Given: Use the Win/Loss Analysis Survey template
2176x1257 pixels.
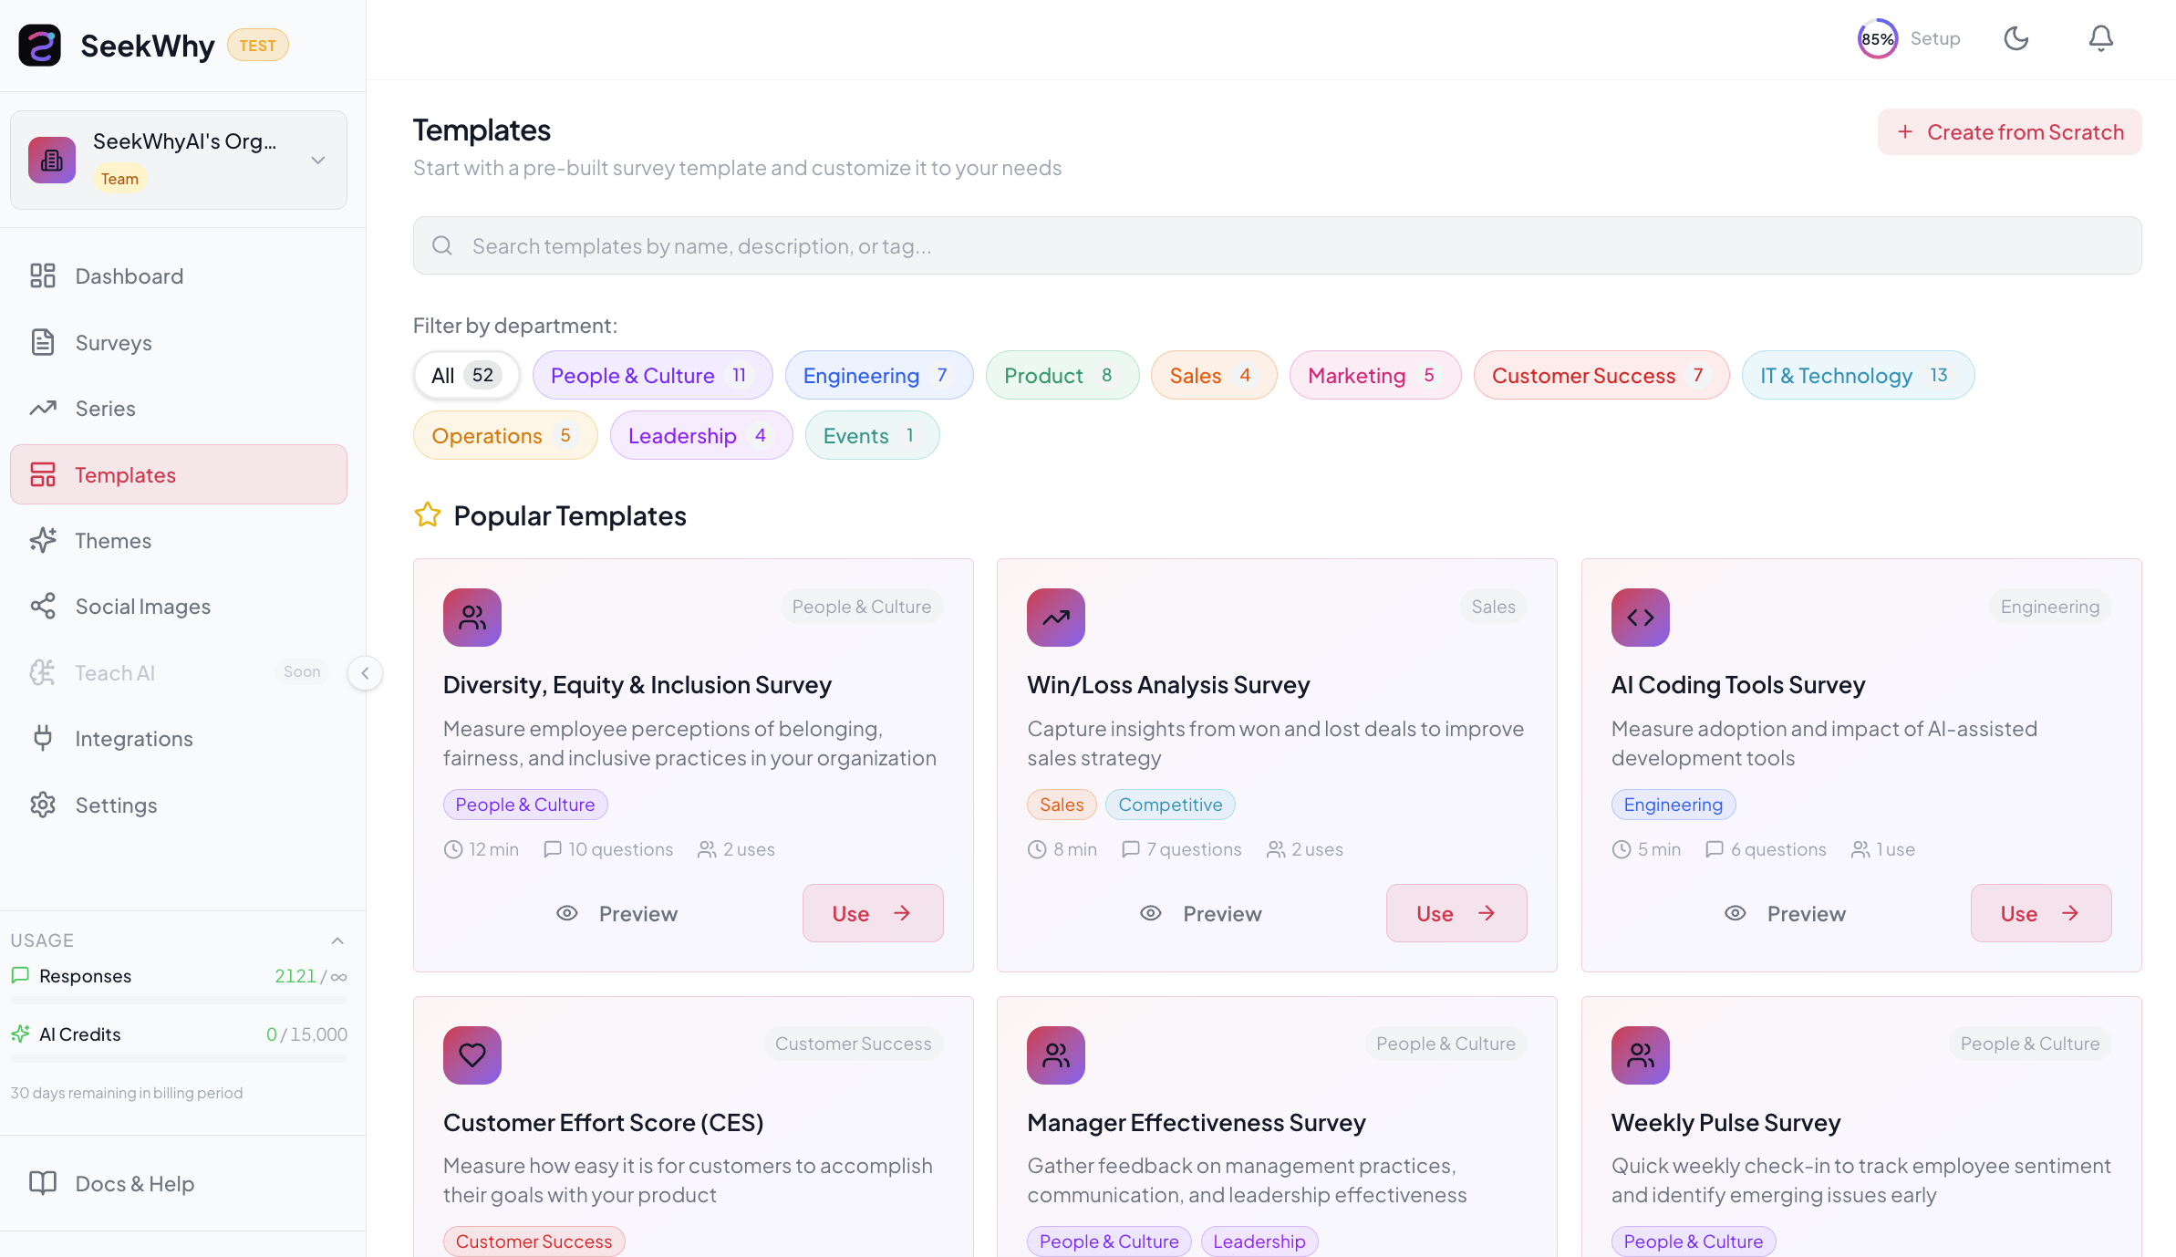Looking at the screenshot, I should pos(1456,913).
